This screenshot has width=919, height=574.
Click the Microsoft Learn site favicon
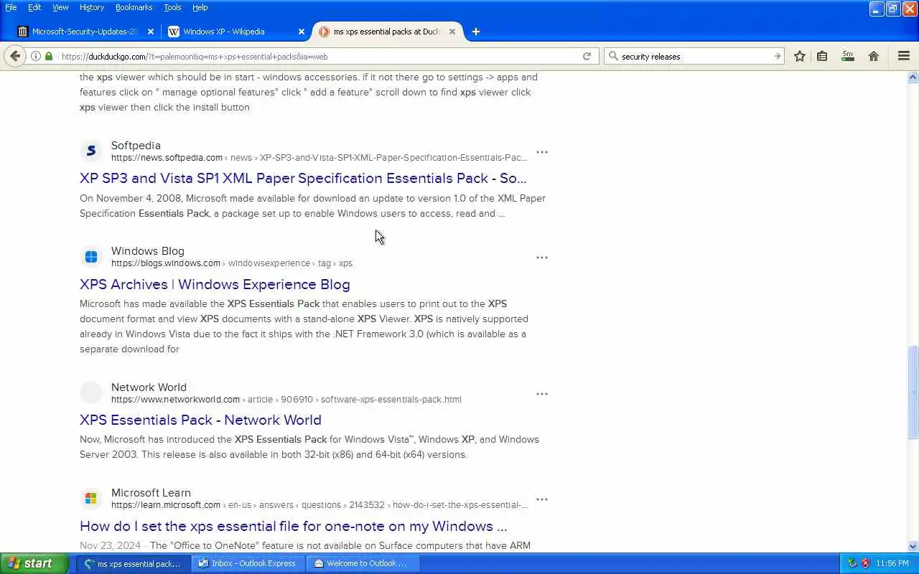pos(91,498)
